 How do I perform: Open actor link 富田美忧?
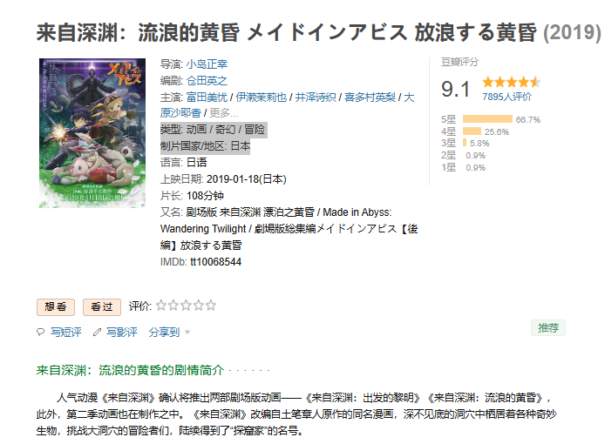207,98
